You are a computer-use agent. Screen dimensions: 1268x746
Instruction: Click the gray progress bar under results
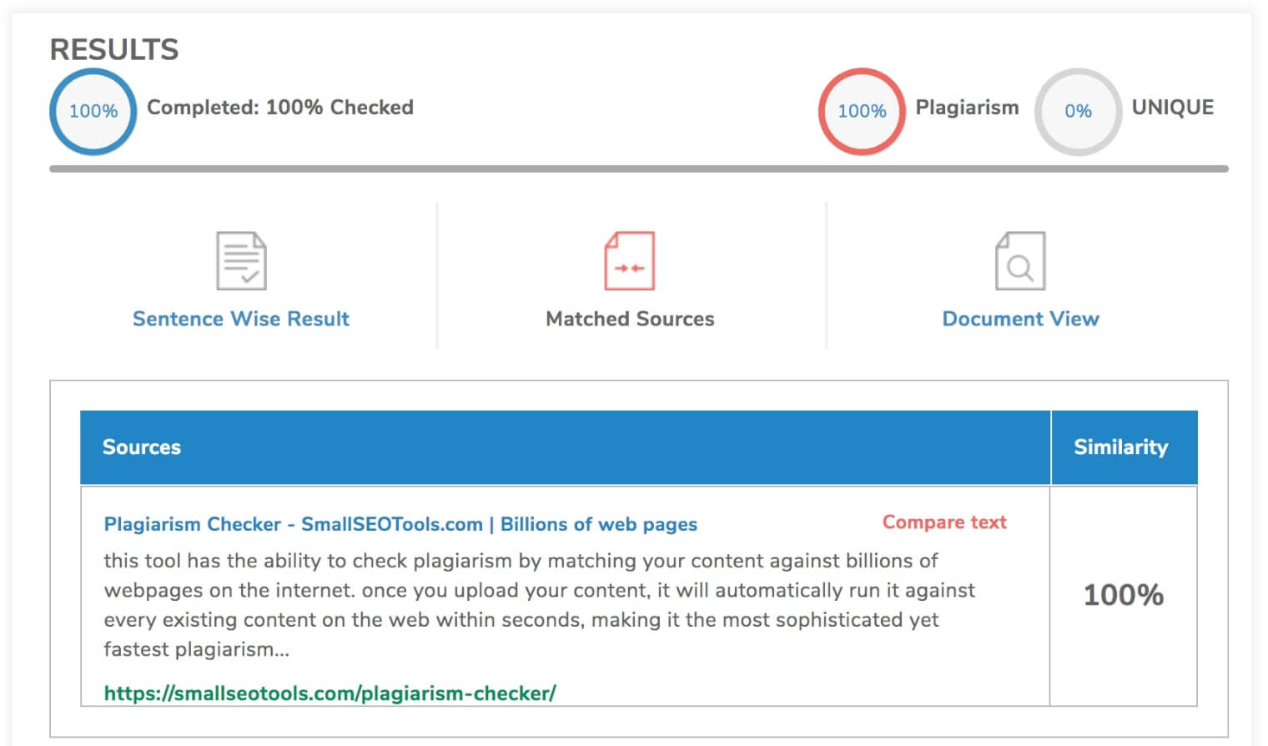point(639,169)
